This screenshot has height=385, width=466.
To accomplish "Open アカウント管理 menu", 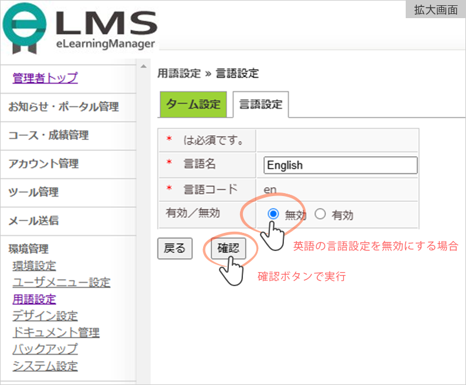I will [43, 164].
